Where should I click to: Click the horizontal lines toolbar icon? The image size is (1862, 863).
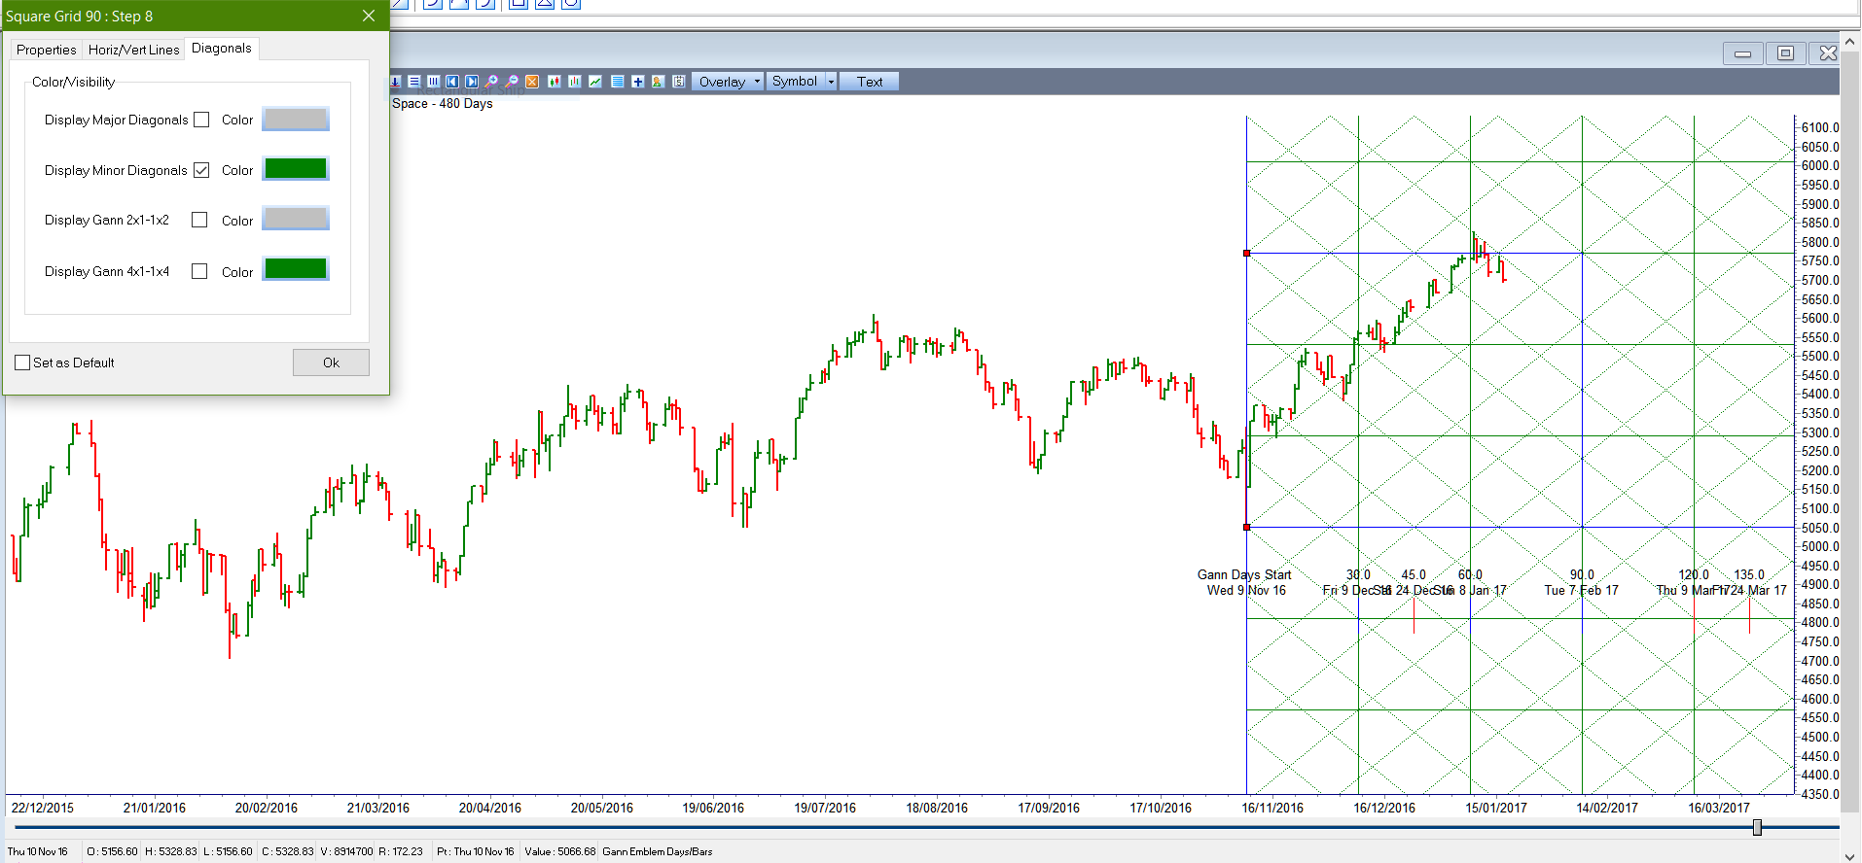point(414,82)
